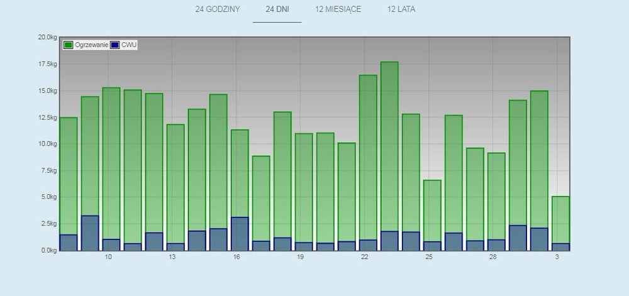Screen dimensions: 629x296
Task: Click the green heating bar for day 28
Action: click(496, 195)
